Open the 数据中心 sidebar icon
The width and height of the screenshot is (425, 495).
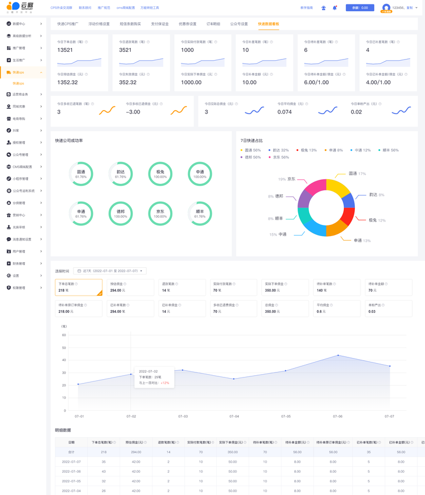point(9,24)
